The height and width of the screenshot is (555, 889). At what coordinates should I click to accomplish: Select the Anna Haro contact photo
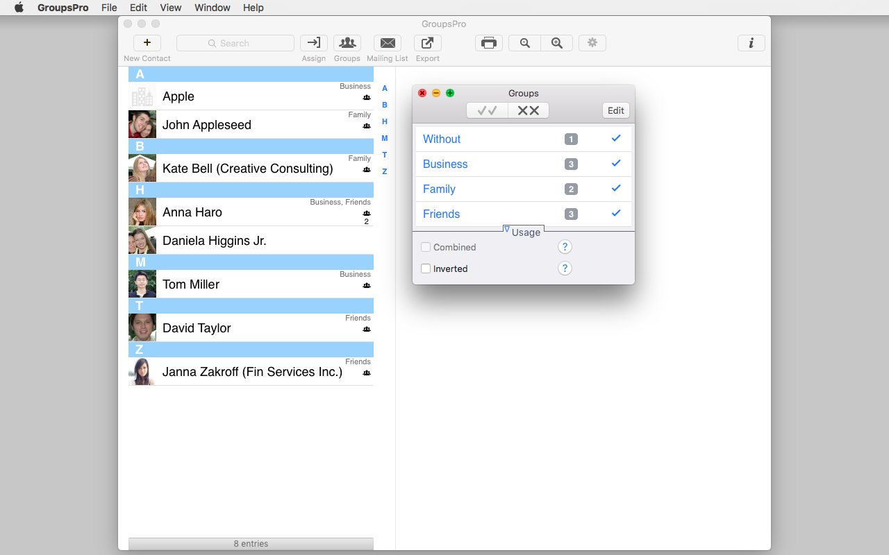click(x=142, y=212)
